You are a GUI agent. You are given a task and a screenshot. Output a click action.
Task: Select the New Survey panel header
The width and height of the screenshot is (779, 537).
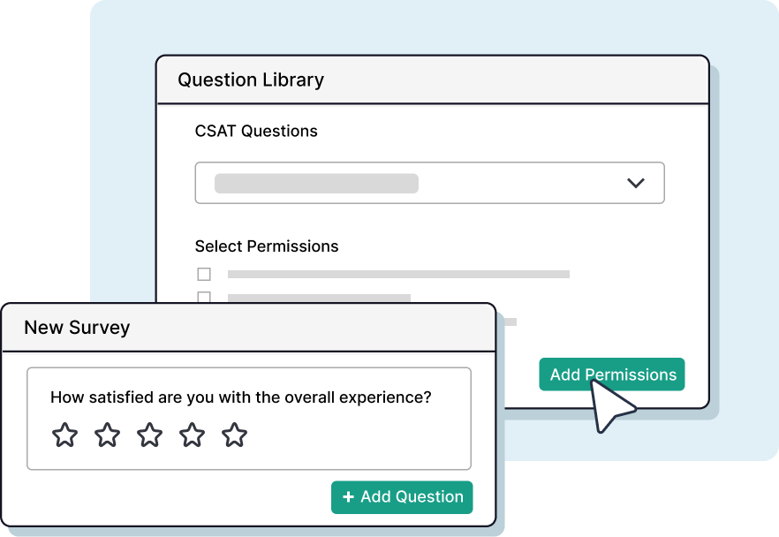point(249,328)
